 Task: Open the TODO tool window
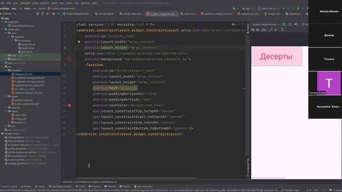(80, 187)
